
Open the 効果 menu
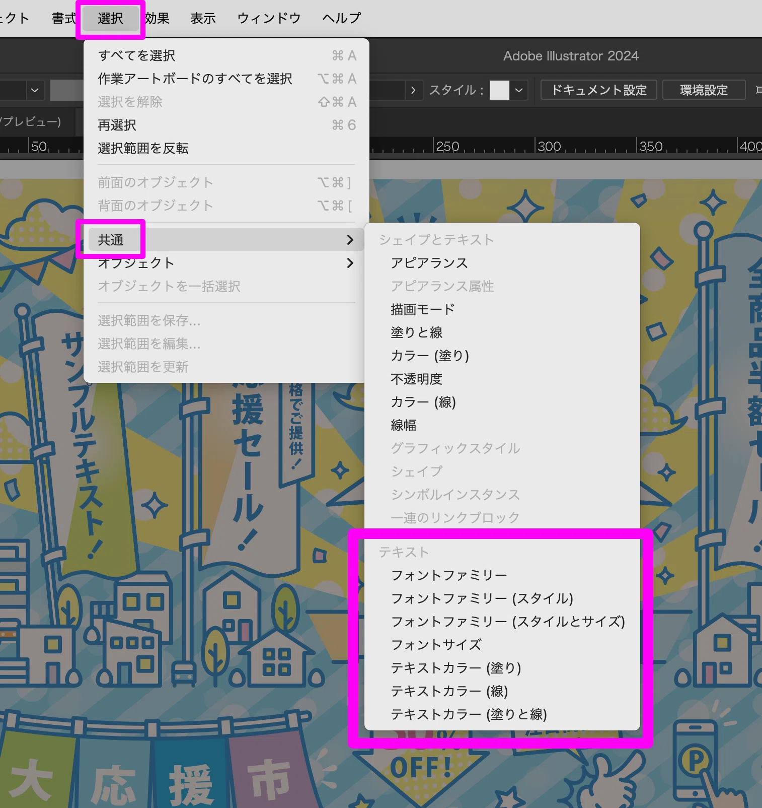[157, 19]
